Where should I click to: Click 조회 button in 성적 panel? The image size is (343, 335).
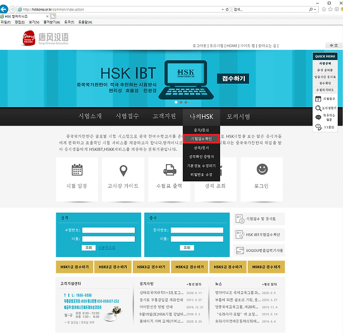pos(89,247)
